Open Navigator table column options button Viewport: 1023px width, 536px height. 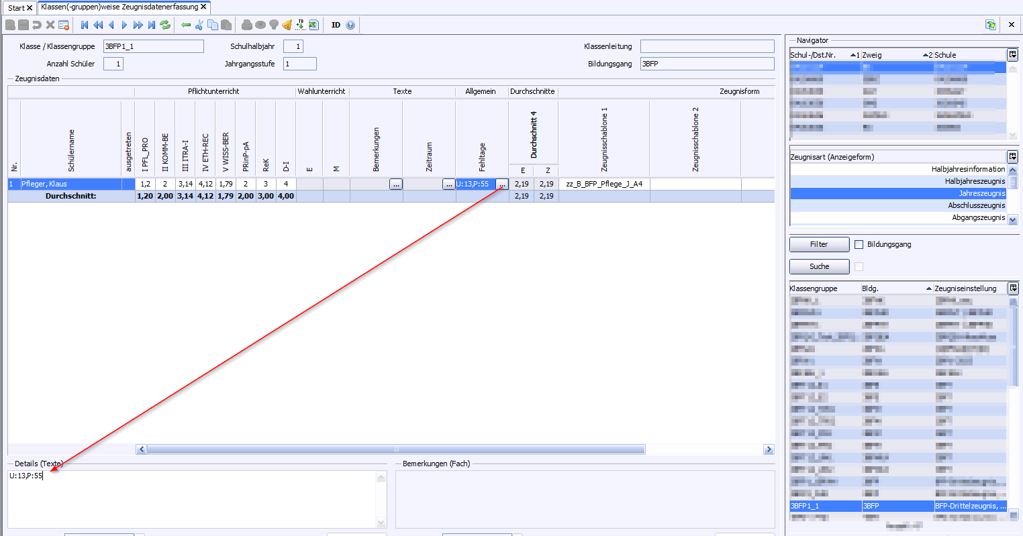pyautogui.click(x=1012, y=54)
